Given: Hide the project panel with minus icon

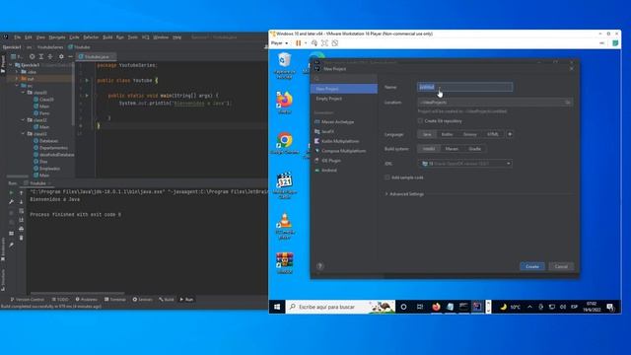Looking at the screenshot, I should [x=70, y=57].
